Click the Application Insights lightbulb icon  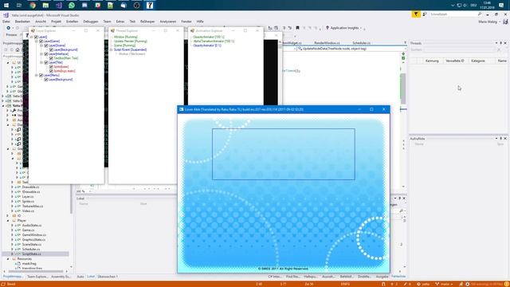pos(328,28)
